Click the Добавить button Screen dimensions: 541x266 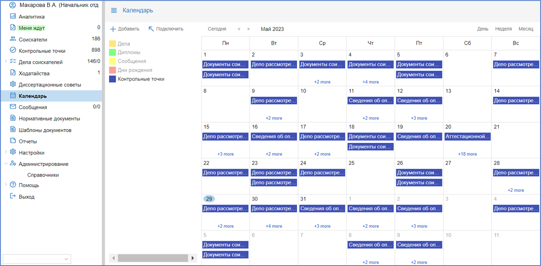coord(124,29)
